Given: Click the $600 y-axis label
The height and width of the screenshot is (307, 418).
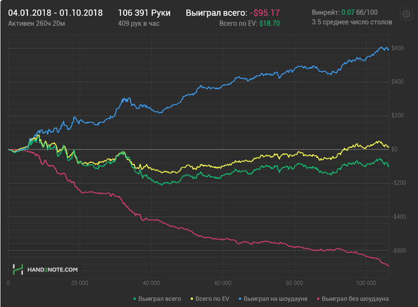Looking at the screenshot, I should click(398, 48).
